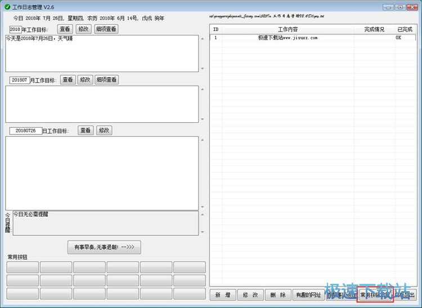Click the italic log file path text
422x308 pixels.
(x=267, y=16)
